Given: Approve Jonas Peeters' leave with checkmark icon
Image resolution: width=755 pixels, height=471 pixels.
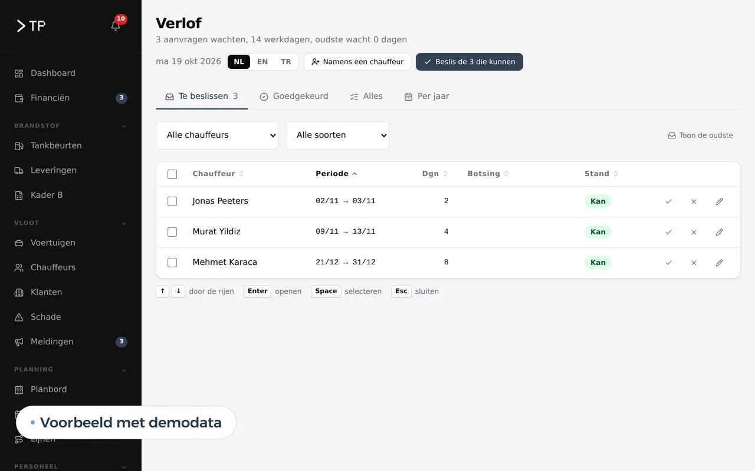Looking at the screenshot, I should click(x=668, y=201).
